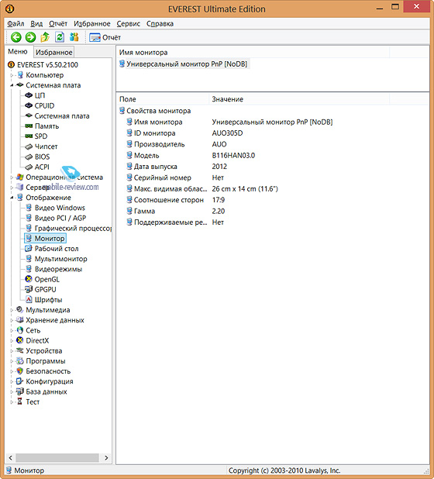Click the CPUID chip icon
This screenshot has height=479, width=434.
[29, 105]
